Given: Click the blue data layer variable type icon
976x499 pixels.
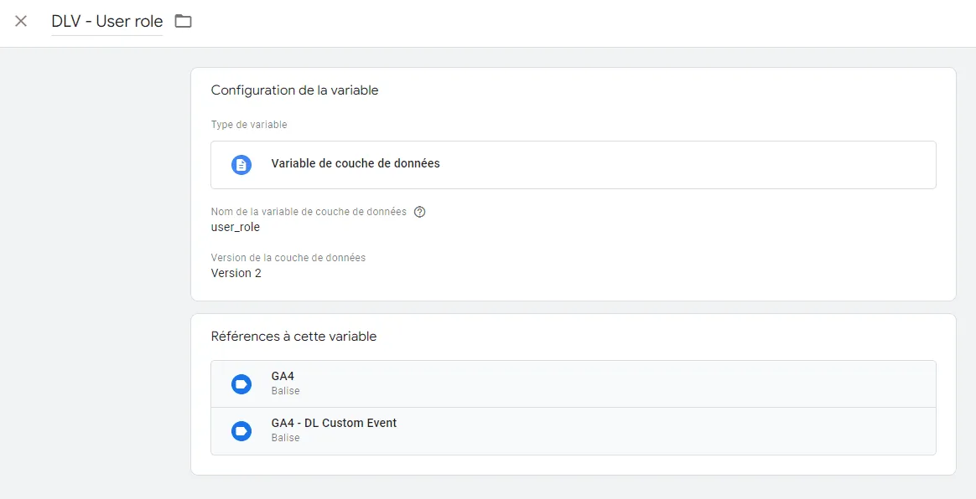Looking at the screenshot, I should pyautogui.click(x=241, y=165).
